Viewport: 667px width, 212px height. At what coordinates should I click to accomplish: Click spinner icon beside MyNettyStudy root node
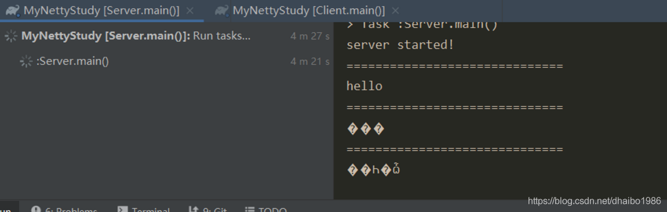click(10, 36)
